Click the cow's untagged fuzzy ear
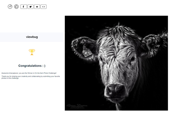 point(154,44)
